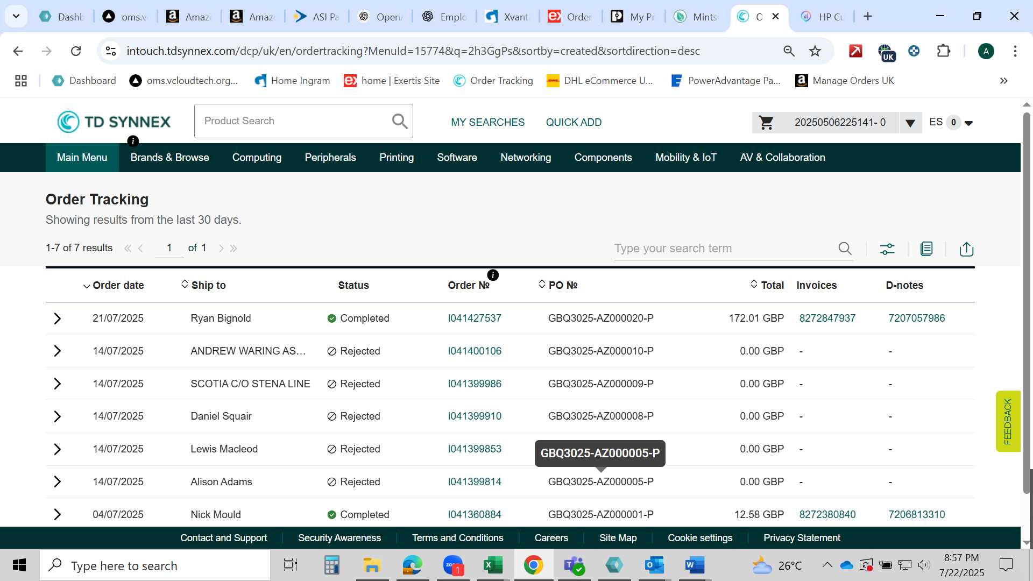
Task: Open the Chrome extensions puzzle icon
Action: click(944, 51)
